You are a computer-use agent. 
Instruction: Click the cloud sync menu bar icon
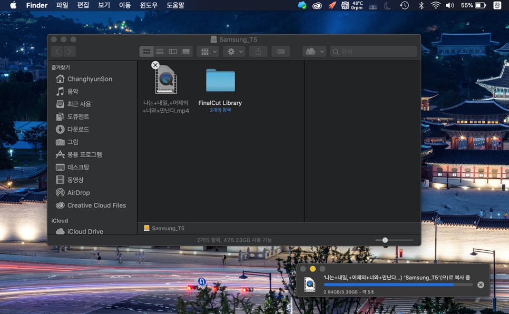point(302,5)
